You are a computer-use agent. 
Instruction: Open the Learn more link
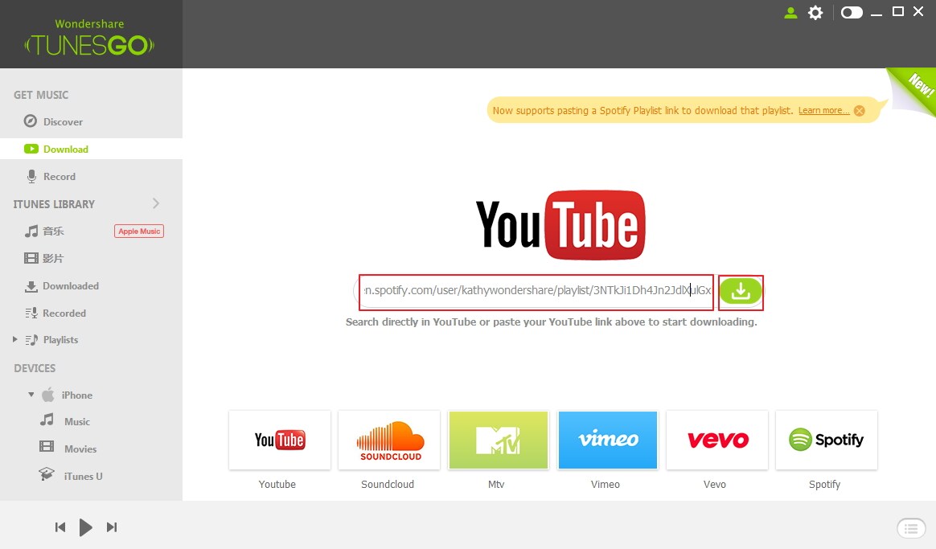point(823,110)
